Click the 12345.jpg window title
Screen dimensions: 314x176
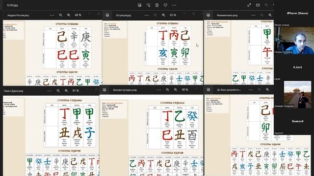(12, 5)
